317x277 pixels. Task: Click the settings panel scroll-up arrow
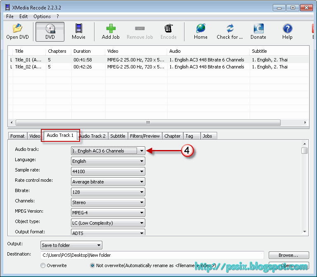(305, 144)
